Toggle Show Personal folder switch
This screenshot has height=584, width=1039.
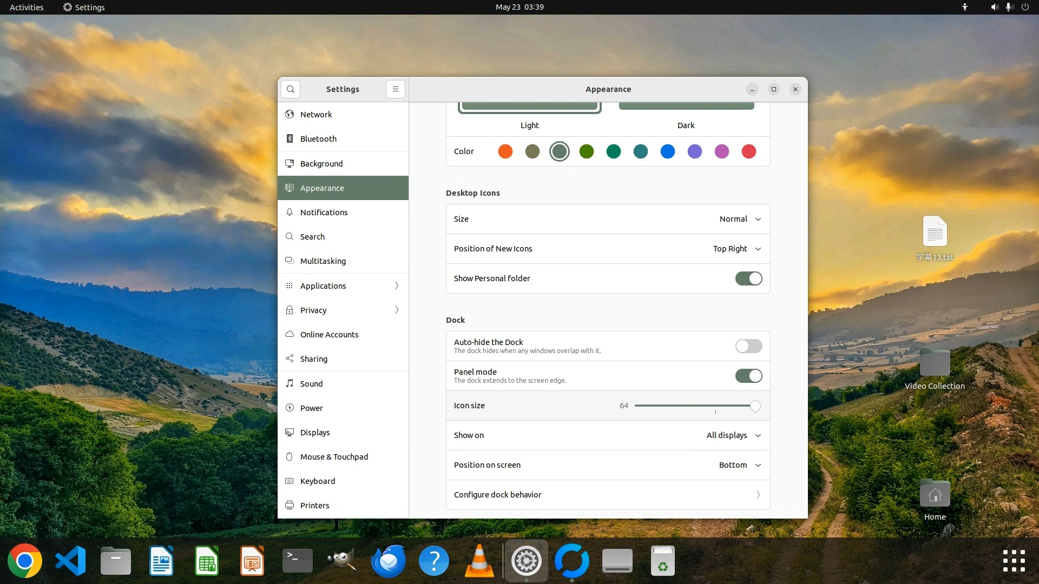click(748, 278)
